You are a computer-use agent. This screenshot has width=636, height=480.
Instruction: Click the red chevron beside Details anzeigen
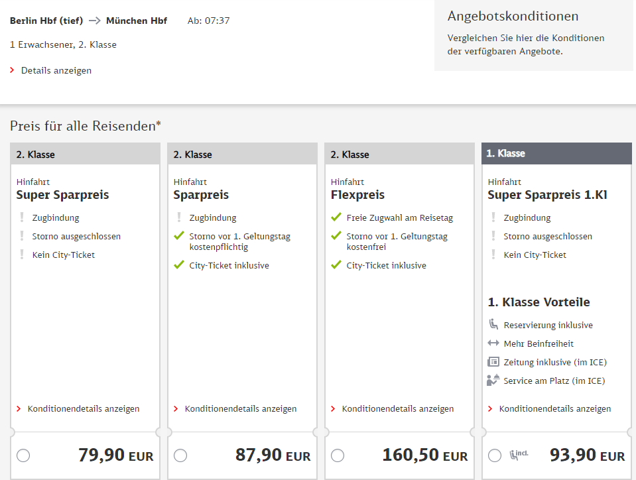(12, 70)
